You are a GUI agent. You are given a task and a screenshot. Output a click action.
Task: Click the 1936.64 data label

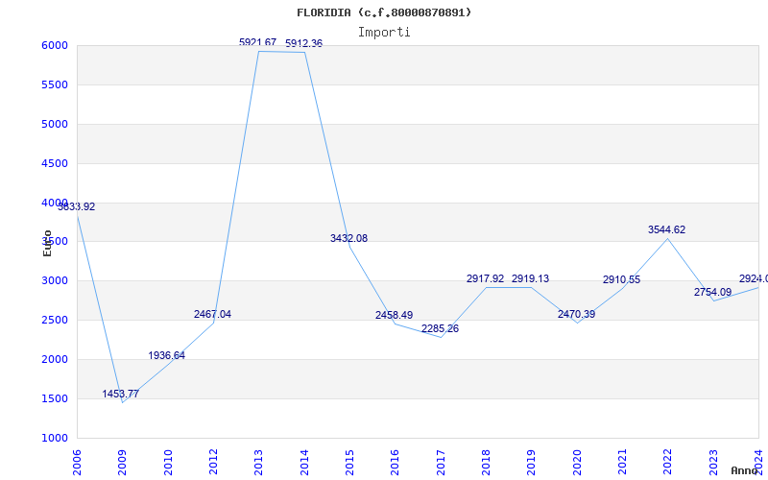(x=166, y=355)
